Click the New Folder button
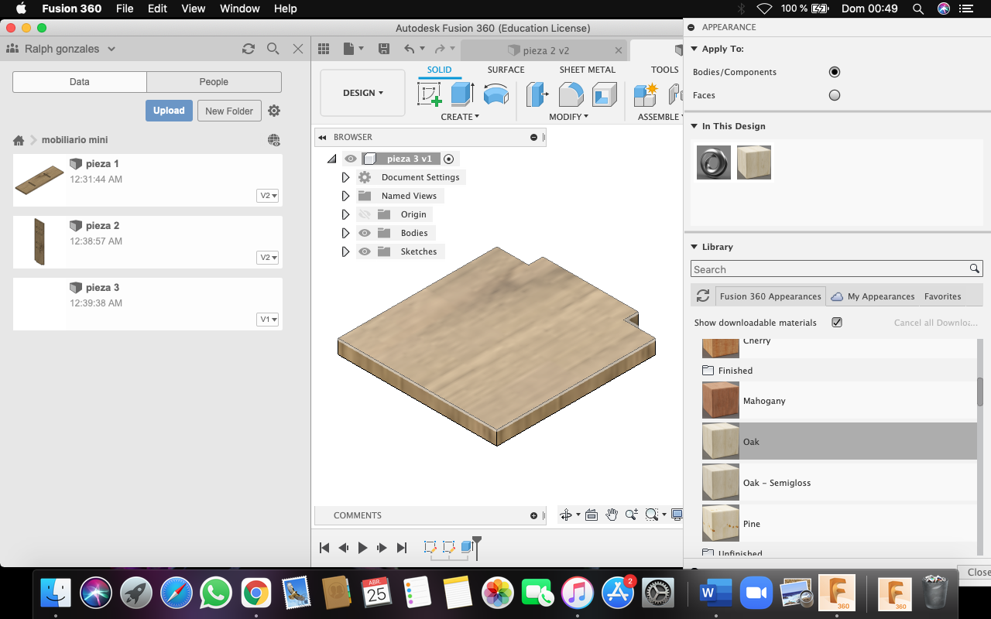Viewport: 991px width, 619px height. [x=229, y=111]
